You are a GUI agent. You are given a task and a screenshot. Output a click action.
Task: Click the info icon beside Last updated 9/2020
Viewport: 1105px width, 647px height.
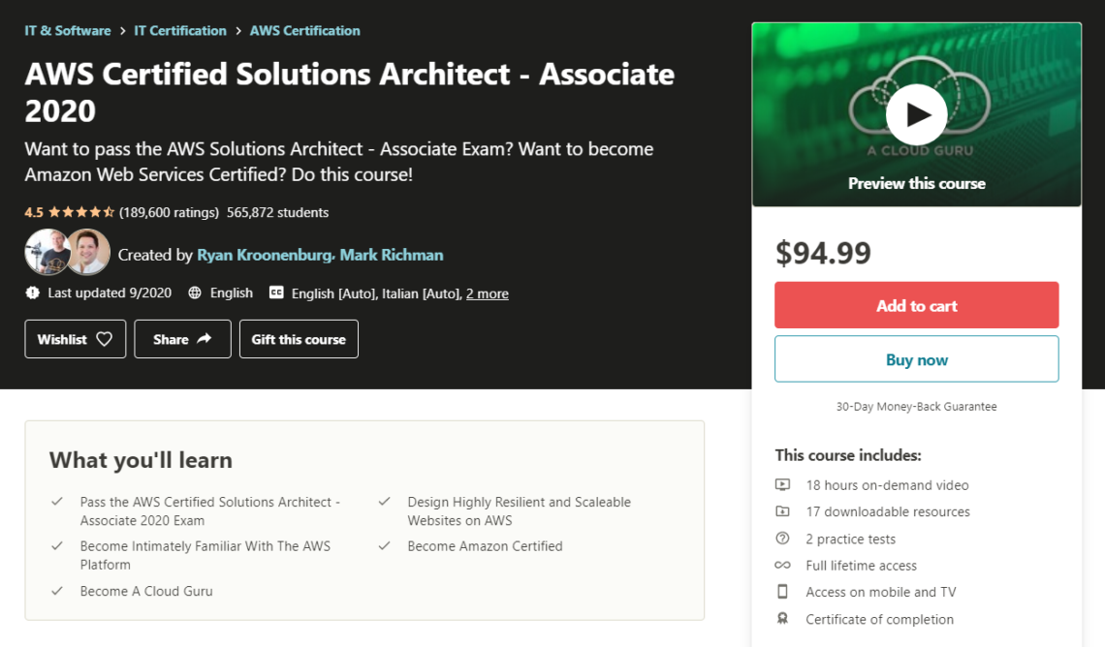click(x=30, y=293)
